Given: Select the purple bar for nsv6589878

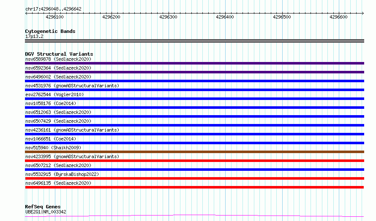Looking at the screenshot, I should pos(194,63).
